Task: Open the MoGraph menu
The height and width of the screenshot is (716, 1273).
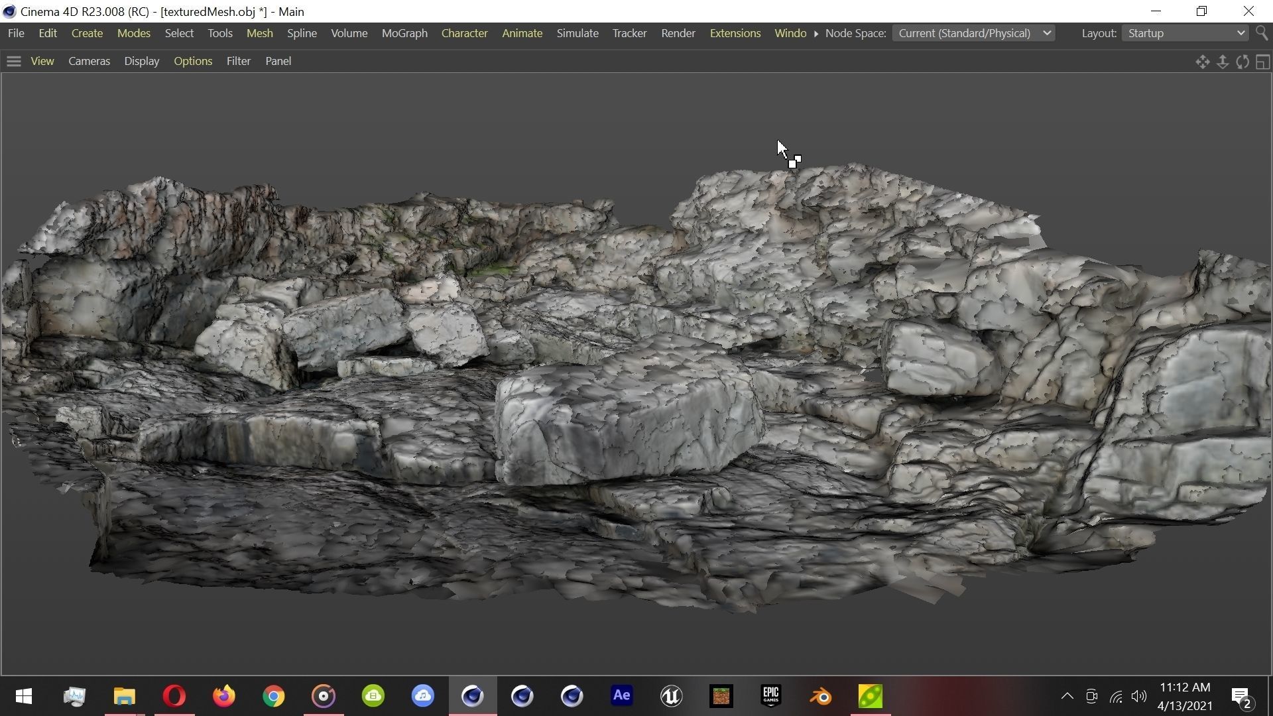Action: click(x=404, y=33)
